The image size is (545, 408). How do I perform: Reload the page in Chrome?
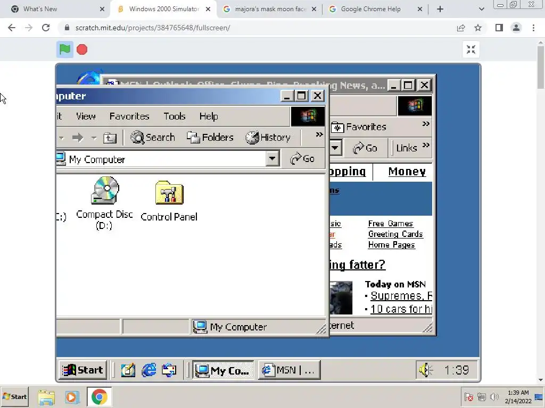pyautogui.click(x=46, y=28)
